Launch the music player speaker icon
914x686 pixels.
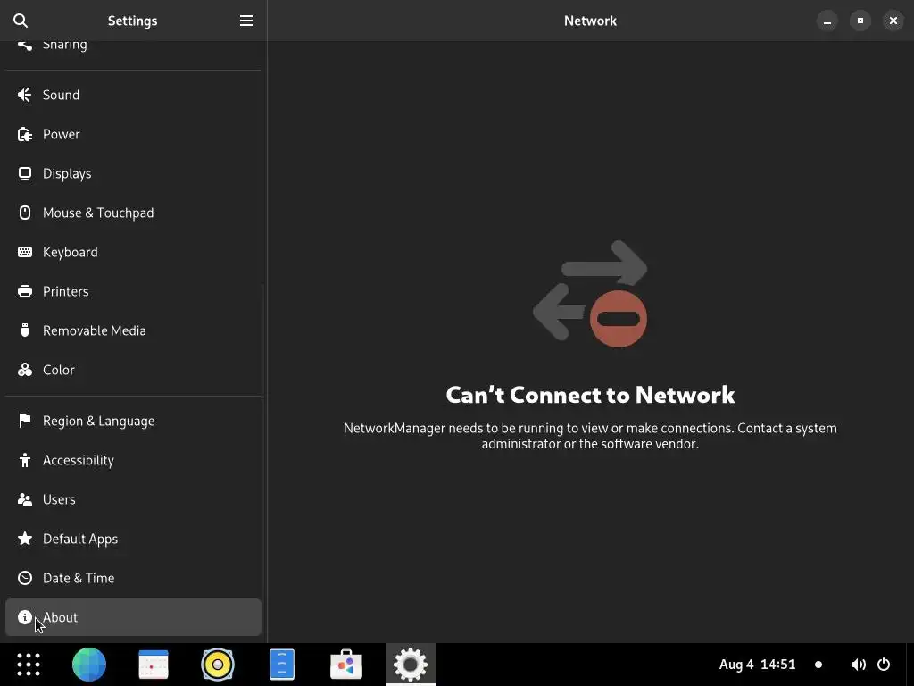pyautogui.click(x=218, y=665)
